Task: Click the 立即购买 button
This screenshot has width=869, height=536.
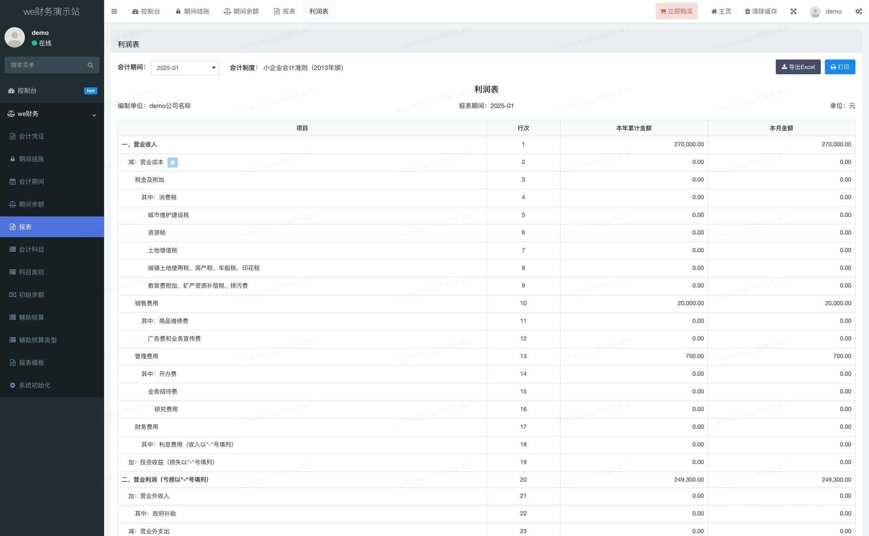Action: 676,11
